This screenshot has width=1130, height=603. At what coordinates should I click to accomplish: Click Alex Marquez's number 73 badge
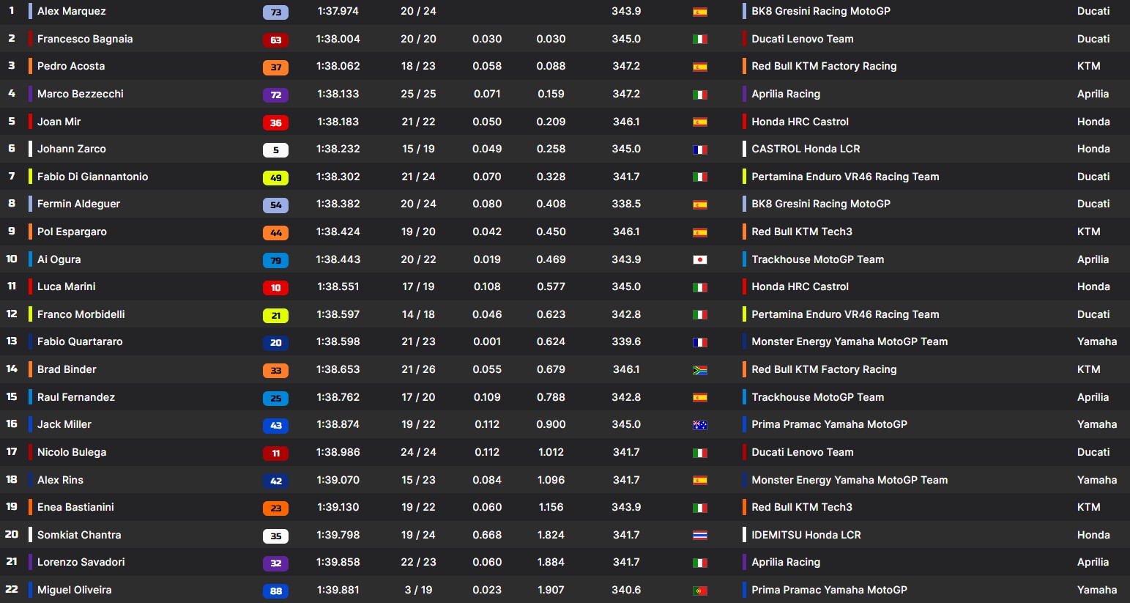coord(275,11)
